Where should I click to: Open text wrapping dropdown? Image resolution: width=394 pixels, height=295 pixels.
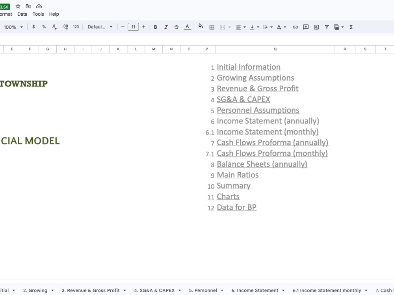[x=268, y=27]
